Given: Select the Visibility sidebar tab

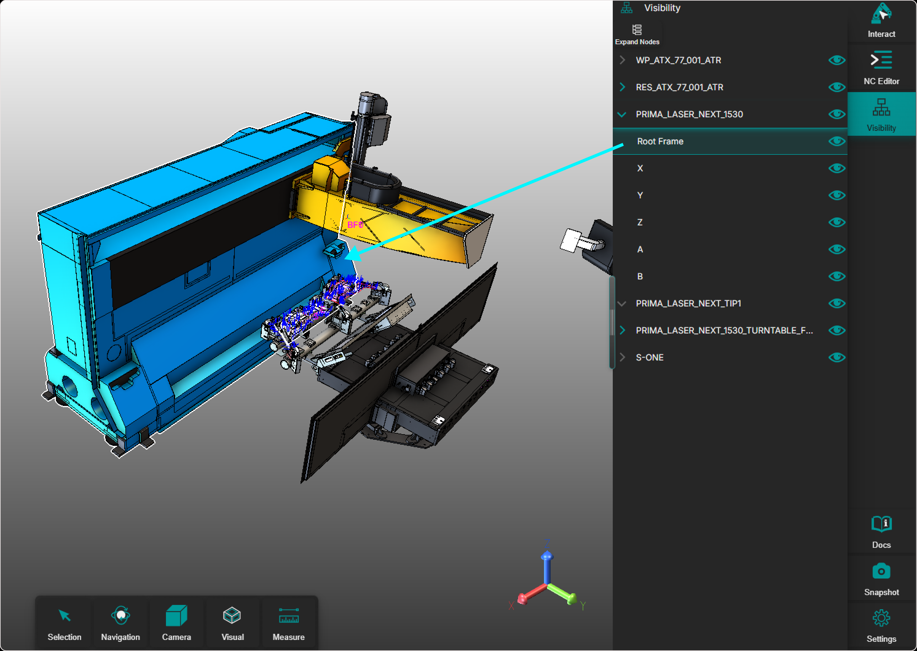Looking at the screenshot, I should (x=881, y=115).
